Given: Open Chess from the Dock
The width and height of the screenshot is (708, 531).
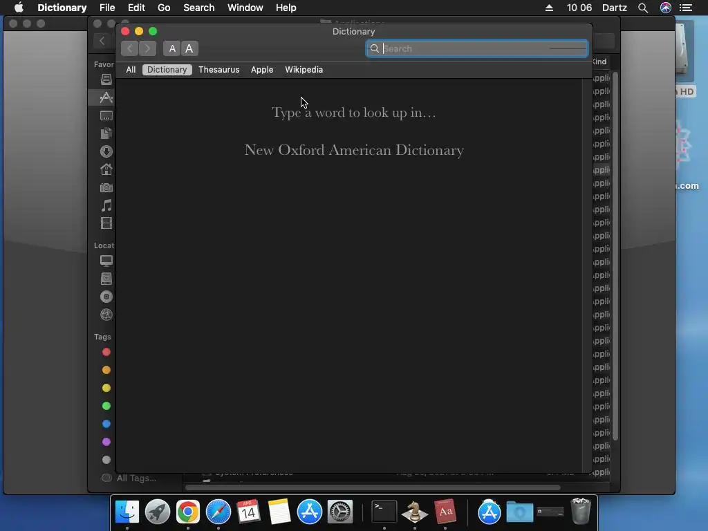Looking at the screenshot, I should [x=415, y=512].
